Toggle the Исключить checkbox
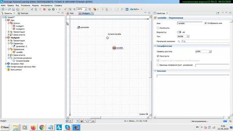233x131 pixels. [x=158, y=28]
